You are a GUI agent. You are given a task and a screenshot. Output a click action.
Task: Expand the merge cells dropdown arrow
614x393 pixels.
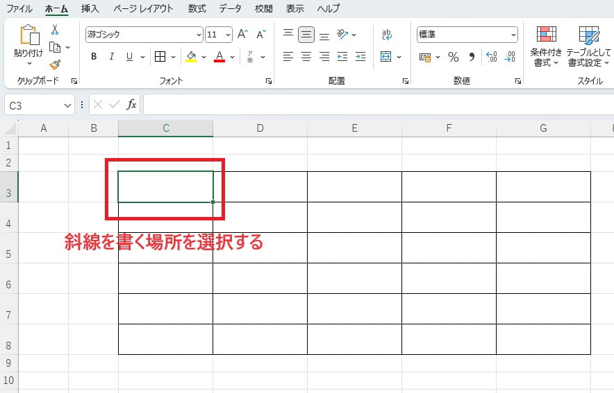coord(399,57)
